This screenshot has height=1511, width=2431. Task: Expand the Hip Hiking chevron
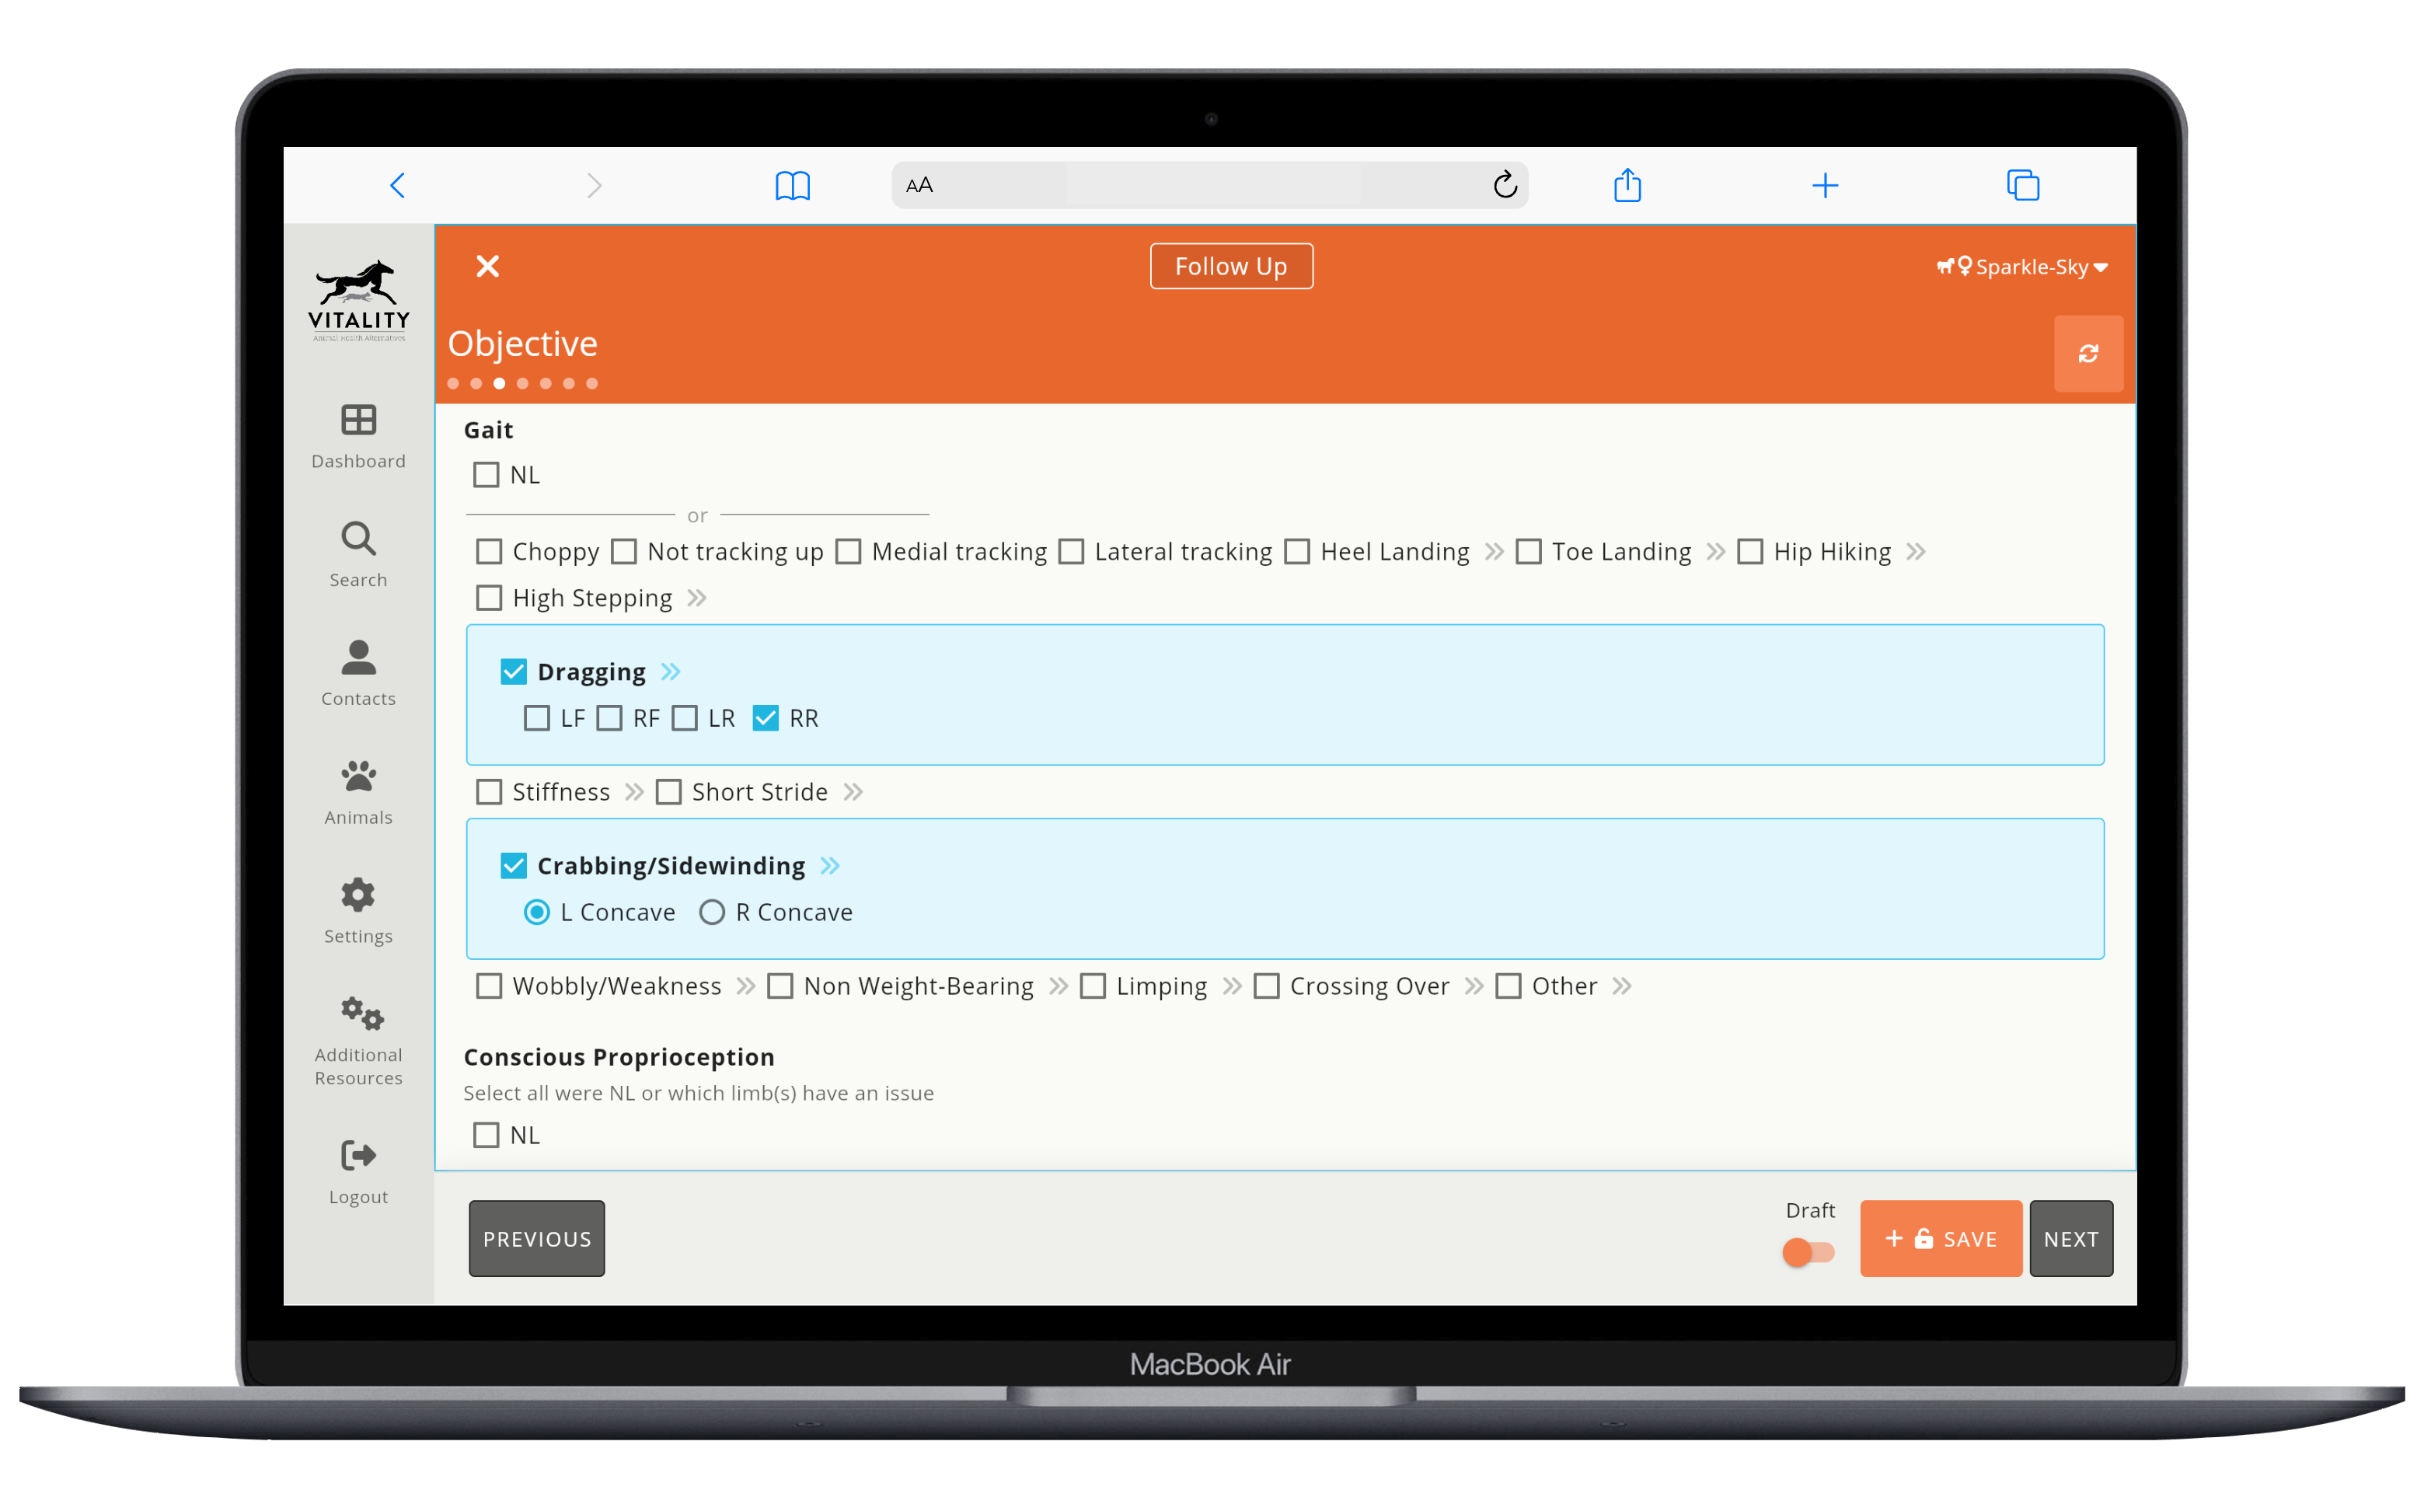coord(1916,552)
